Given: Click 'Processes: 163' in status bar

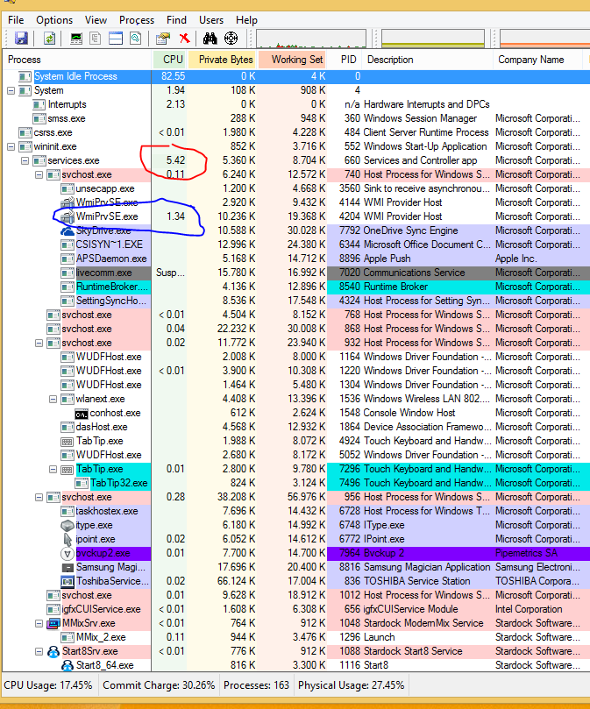Looking at the screenshot, I should (x=256, y=685).
